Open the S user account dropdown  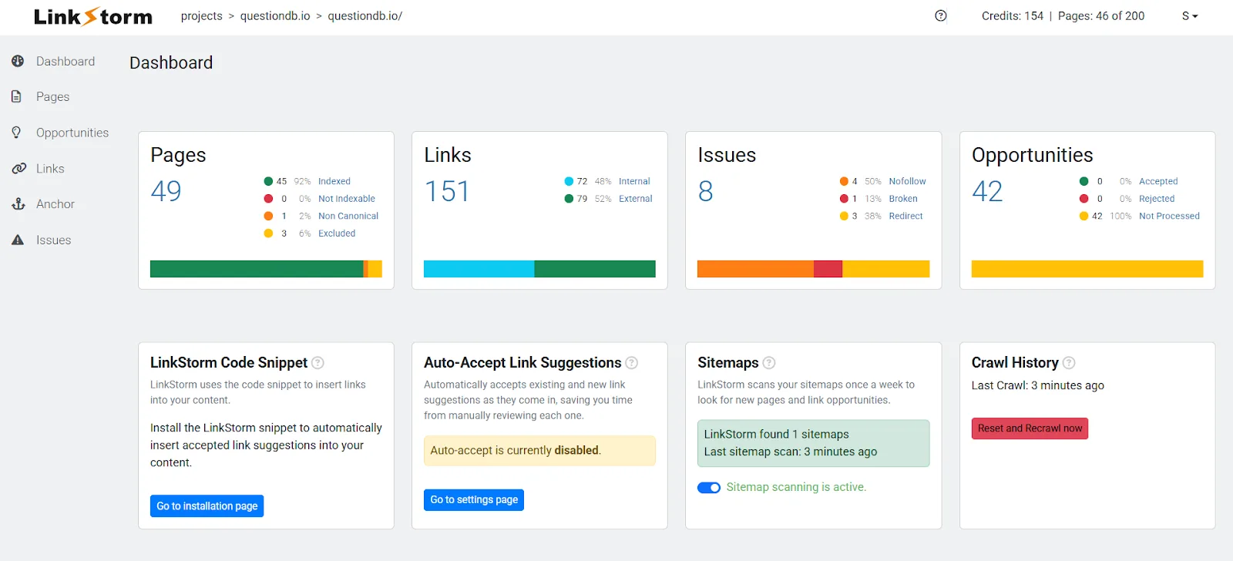coord(1190,16)
